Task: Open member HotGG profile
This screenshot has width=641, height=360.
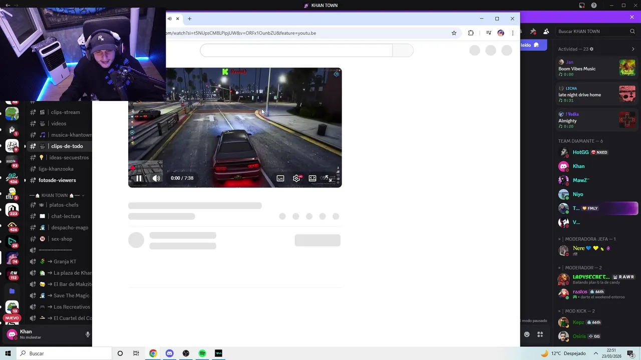Action: point(597,152)
